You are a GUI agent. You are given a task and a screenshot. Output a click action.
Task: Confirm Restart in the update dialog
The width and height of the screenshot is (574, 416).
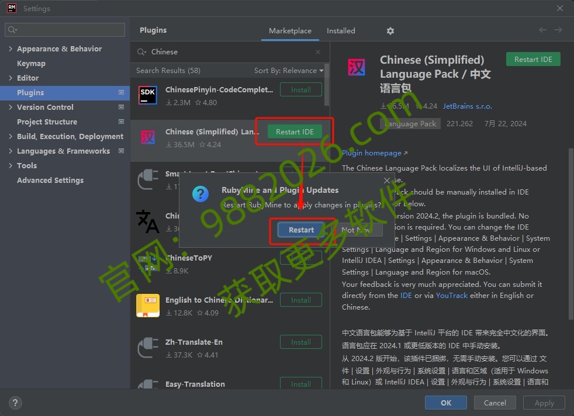coord(301,230)
